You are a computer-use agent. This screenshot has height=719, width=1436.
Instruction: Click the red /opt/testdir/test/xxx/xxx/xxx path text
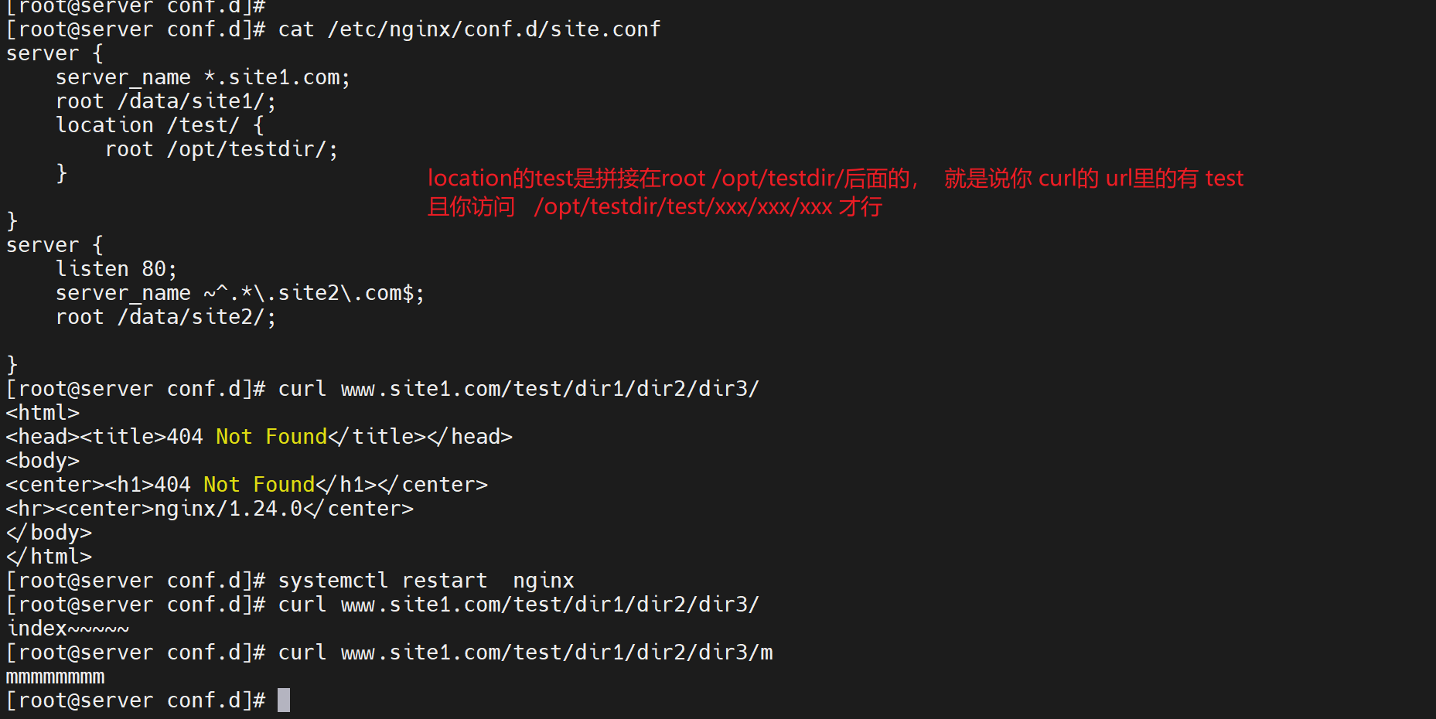683,207
